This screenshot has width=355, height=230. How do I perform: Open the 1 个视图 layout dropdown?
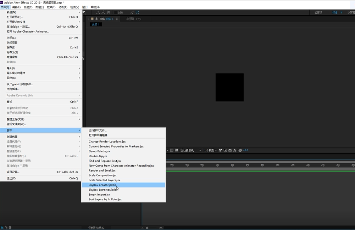click(211, 150)
